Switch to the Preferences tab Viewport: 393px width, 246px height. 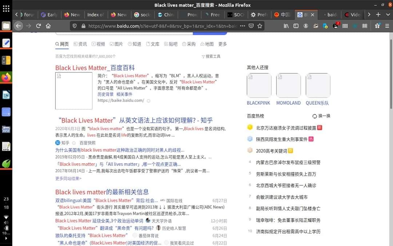click(259, 15)
